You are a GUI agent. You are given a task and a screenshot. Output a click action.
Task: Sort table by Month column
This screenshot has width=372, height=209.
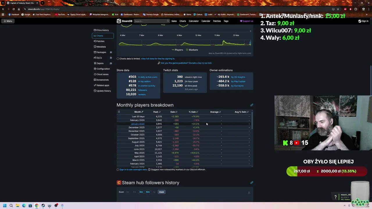point(139,112)
